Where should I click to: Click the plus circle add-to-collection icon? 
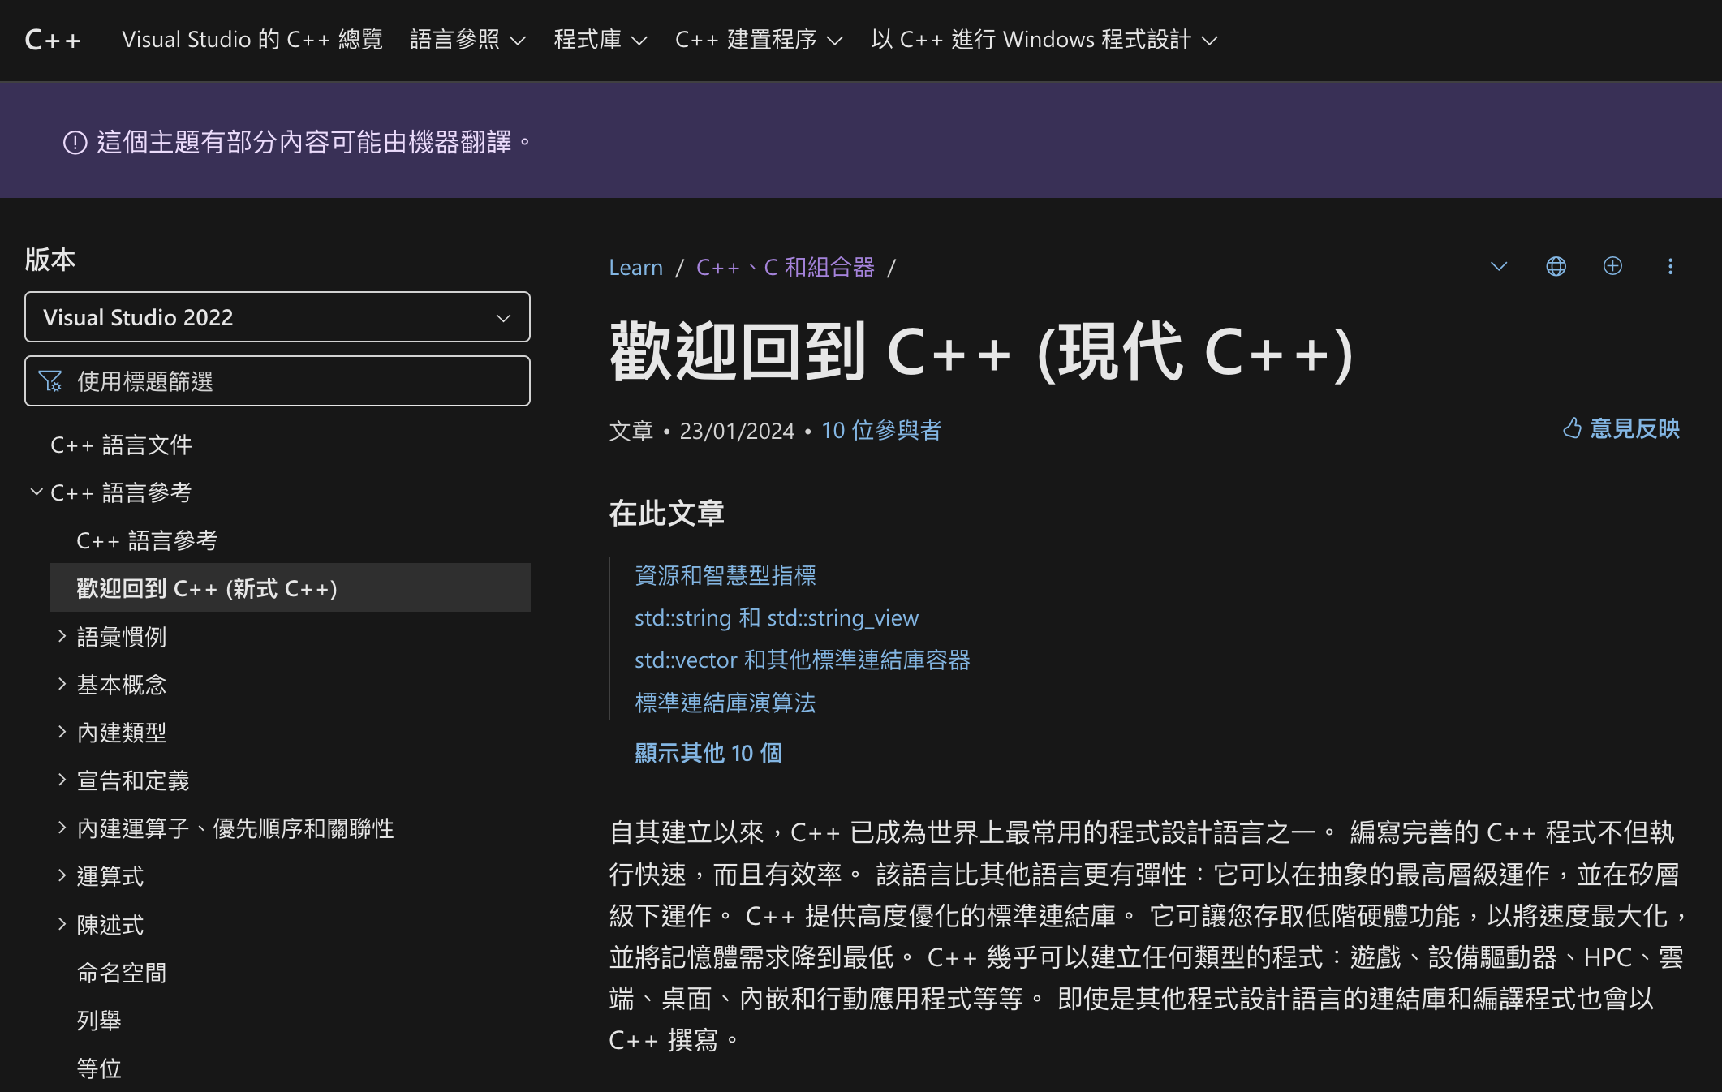tap(1612, 266)
